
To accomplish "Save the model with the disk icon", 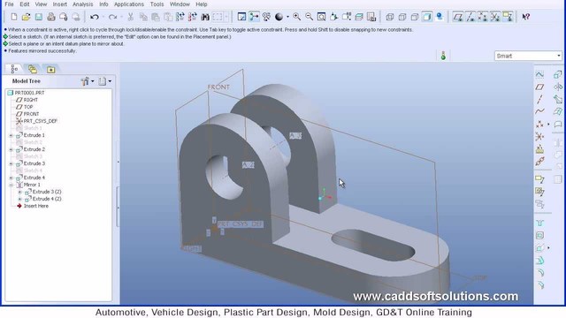I will pos(39,17).
